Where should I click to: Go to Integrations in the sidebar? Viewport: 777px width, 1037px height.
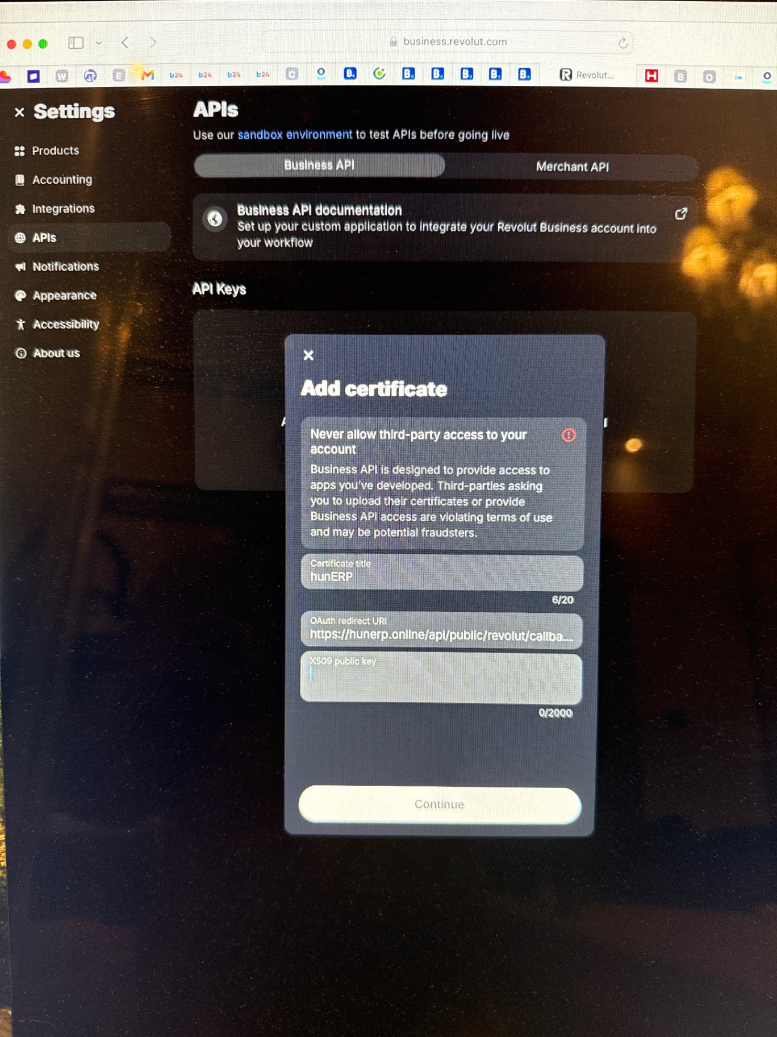tap(63, 209)
